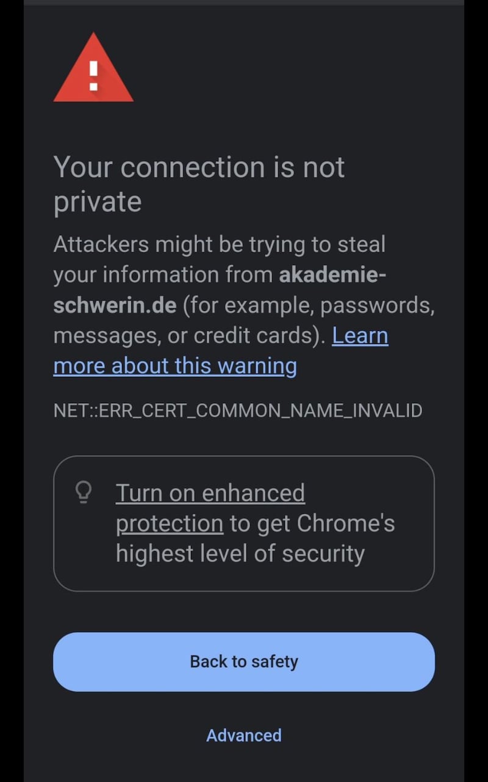The height and width of the screenshot is (782, 488).
Task: Click the bold "akademie-" domain text
Action: tap(332, 275)
